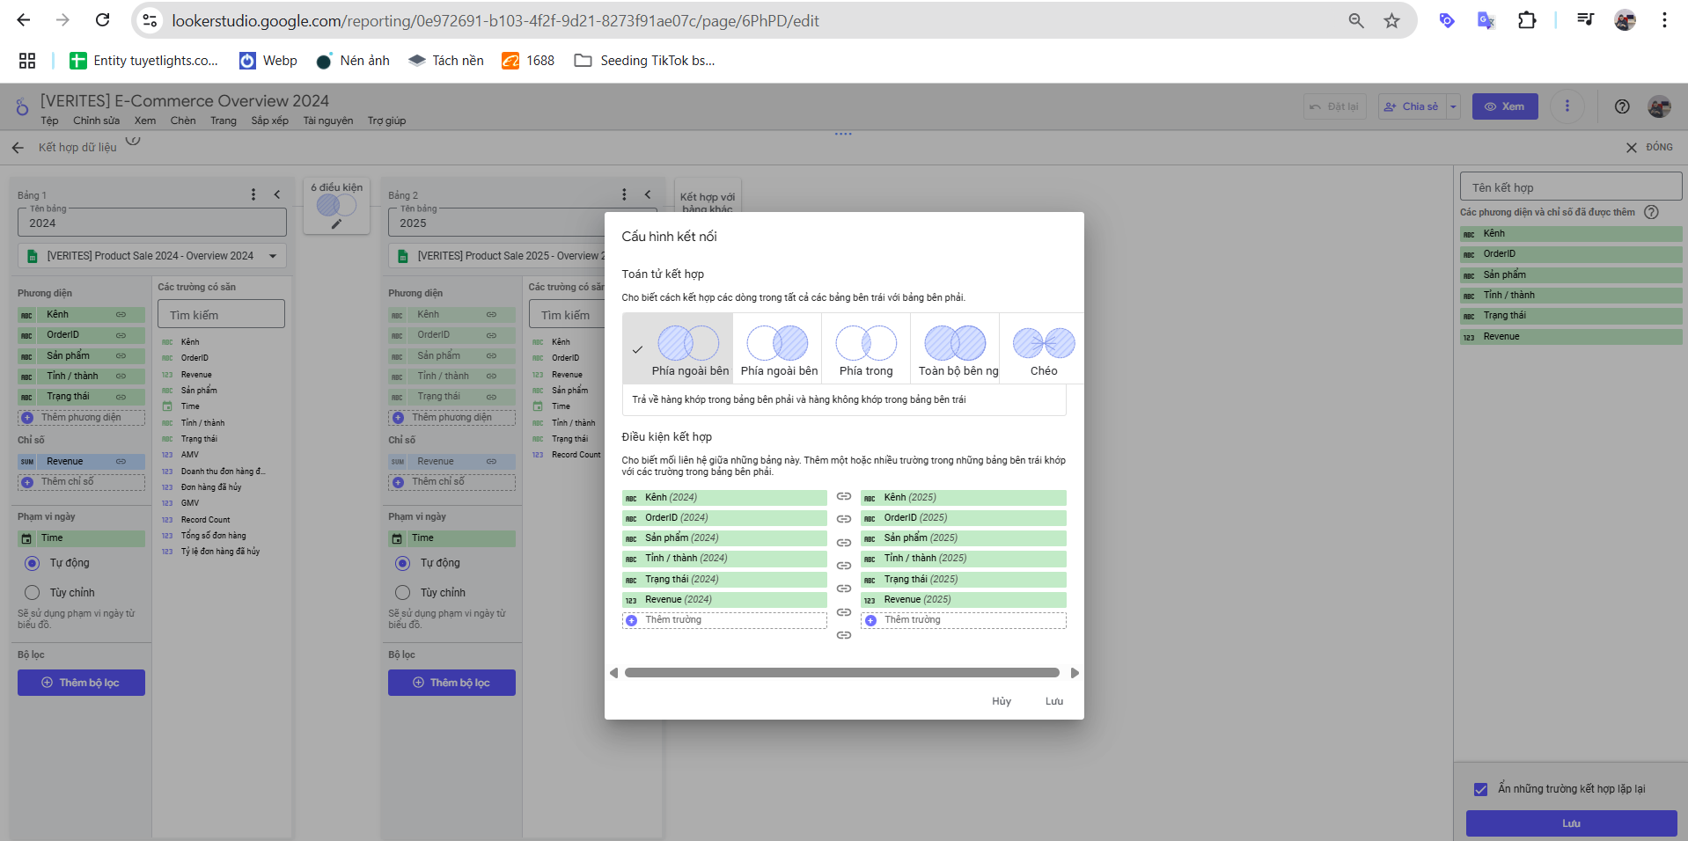1688x841 pixels.
Task: Expand the Bảng 1 data source dropdown
Action: pyautogui.click(x=273, y=256)
